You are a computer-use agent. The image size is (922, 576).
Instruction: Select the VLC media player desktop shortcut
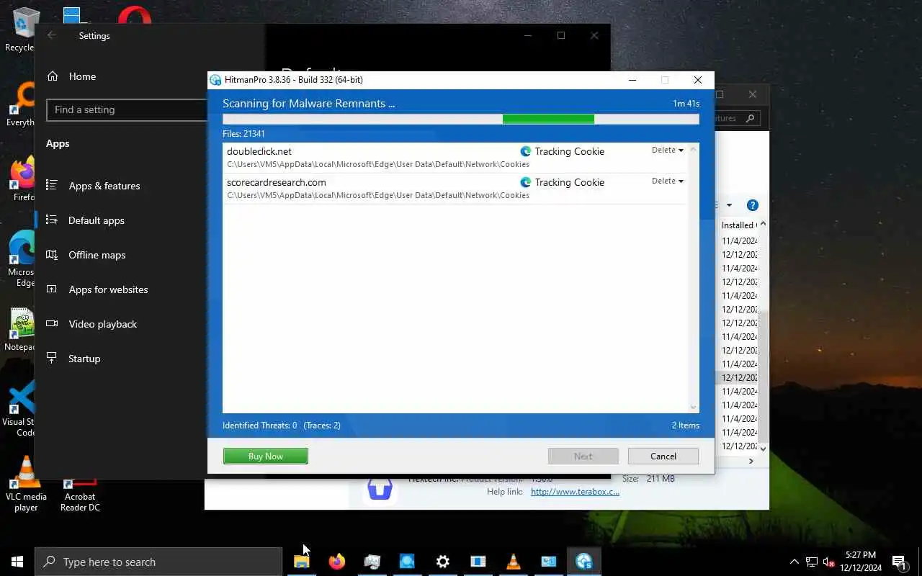coord(26,483)
